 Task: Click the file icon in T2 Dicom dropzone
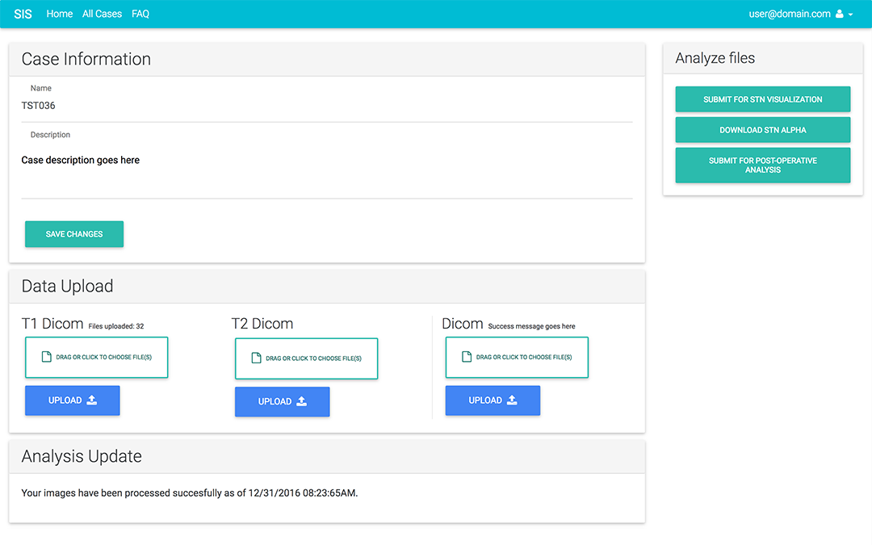(257, 358)
